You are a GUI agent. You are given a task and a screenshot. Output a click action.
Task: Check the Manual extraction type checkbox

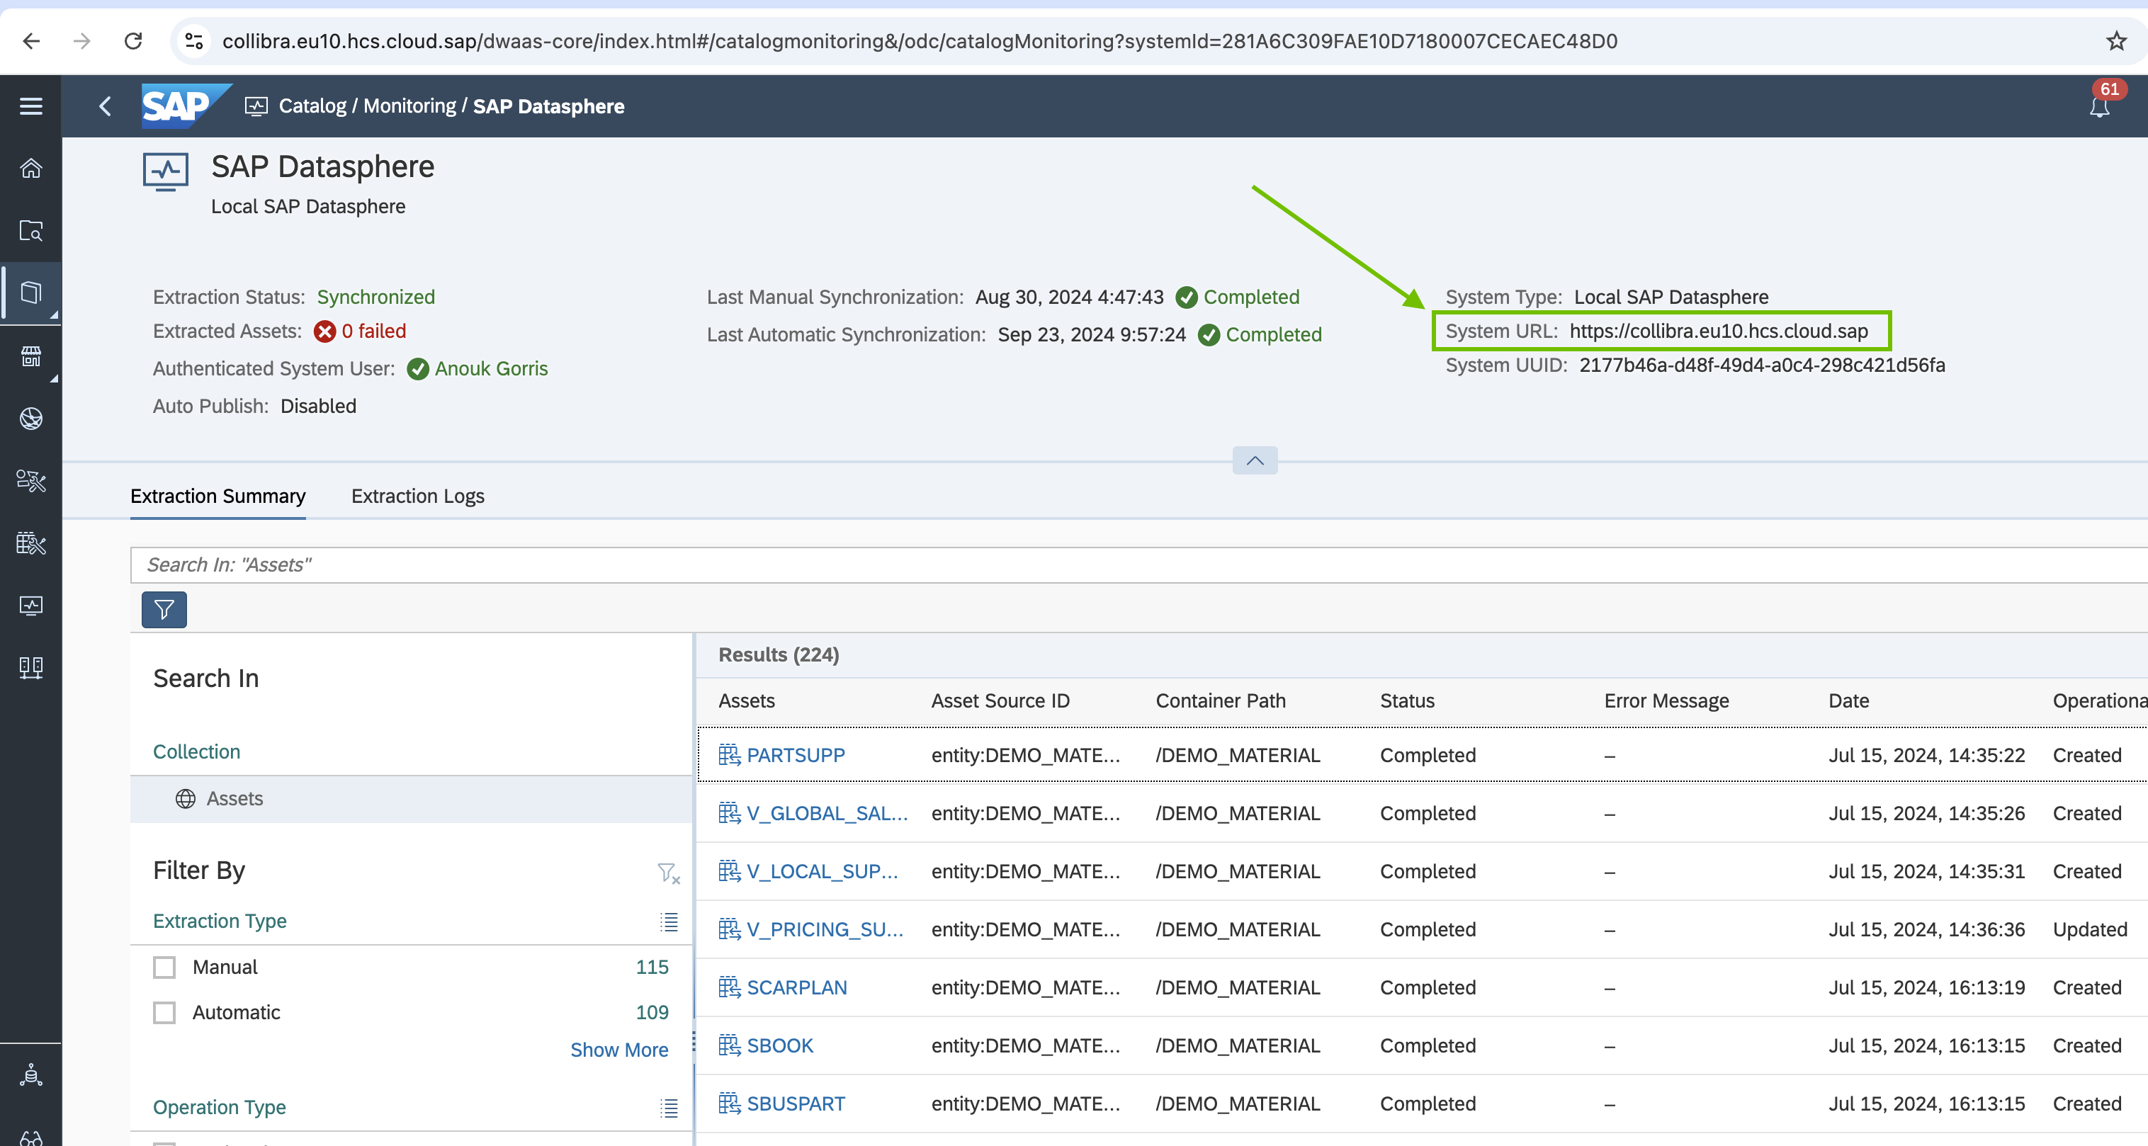[164, 967]
